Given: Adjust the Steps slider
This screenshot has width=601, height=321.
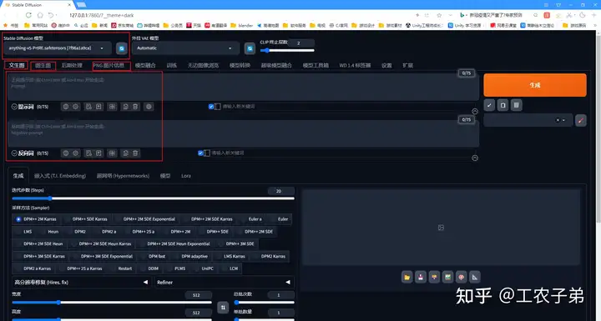Looking at the screenshot, I should tap(154, 198).
